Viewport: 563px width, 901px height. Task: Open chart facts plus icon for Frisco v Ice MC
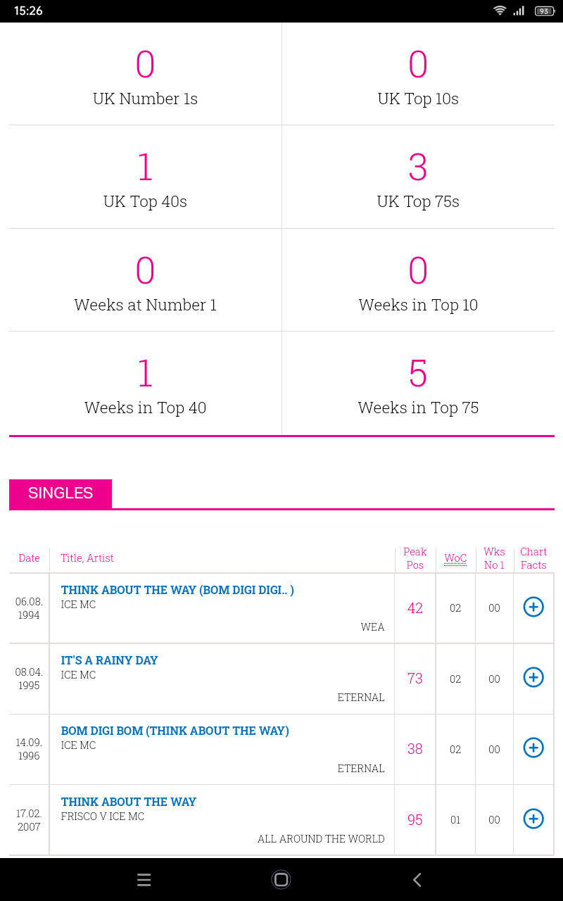(x=533, y=819)
